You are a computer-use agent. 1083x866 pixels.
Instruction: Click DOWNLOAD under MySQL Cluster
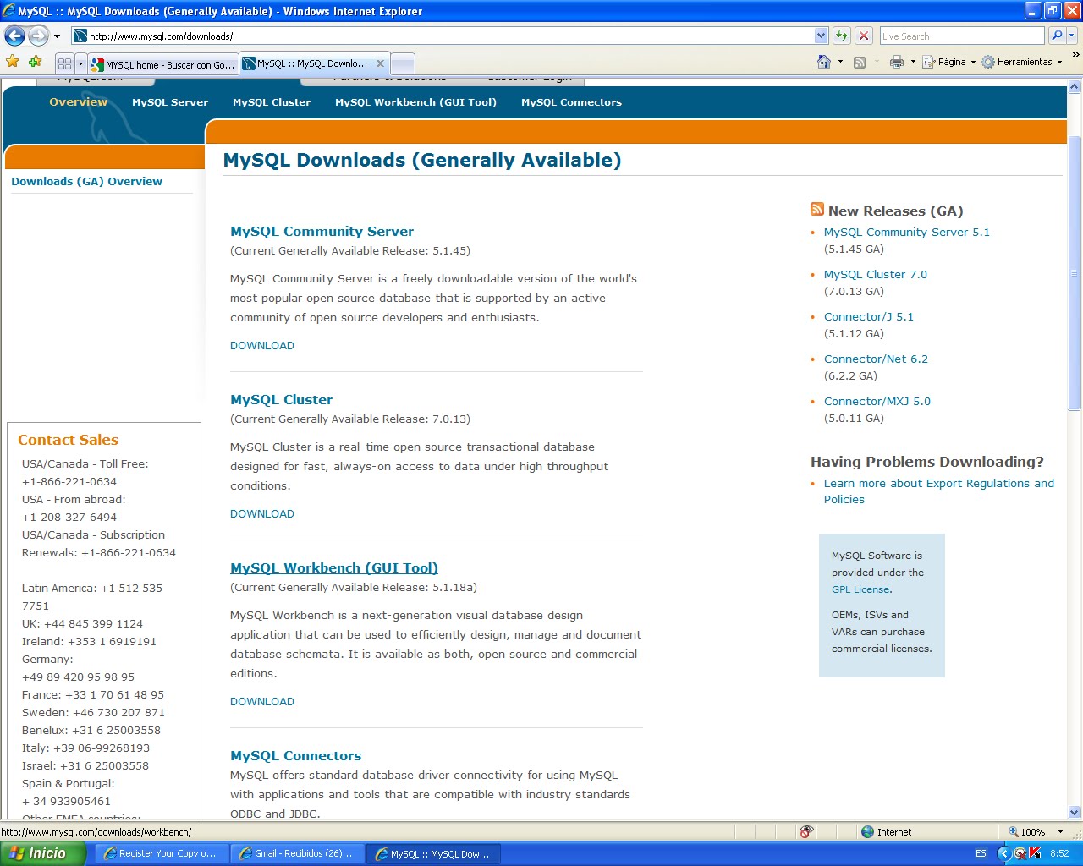262,513
